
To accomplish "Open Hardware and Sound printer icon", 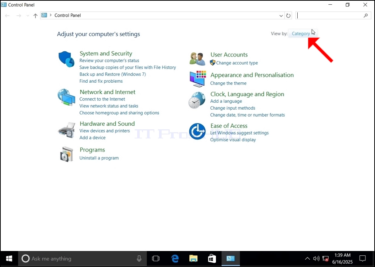I will (66, 130).
